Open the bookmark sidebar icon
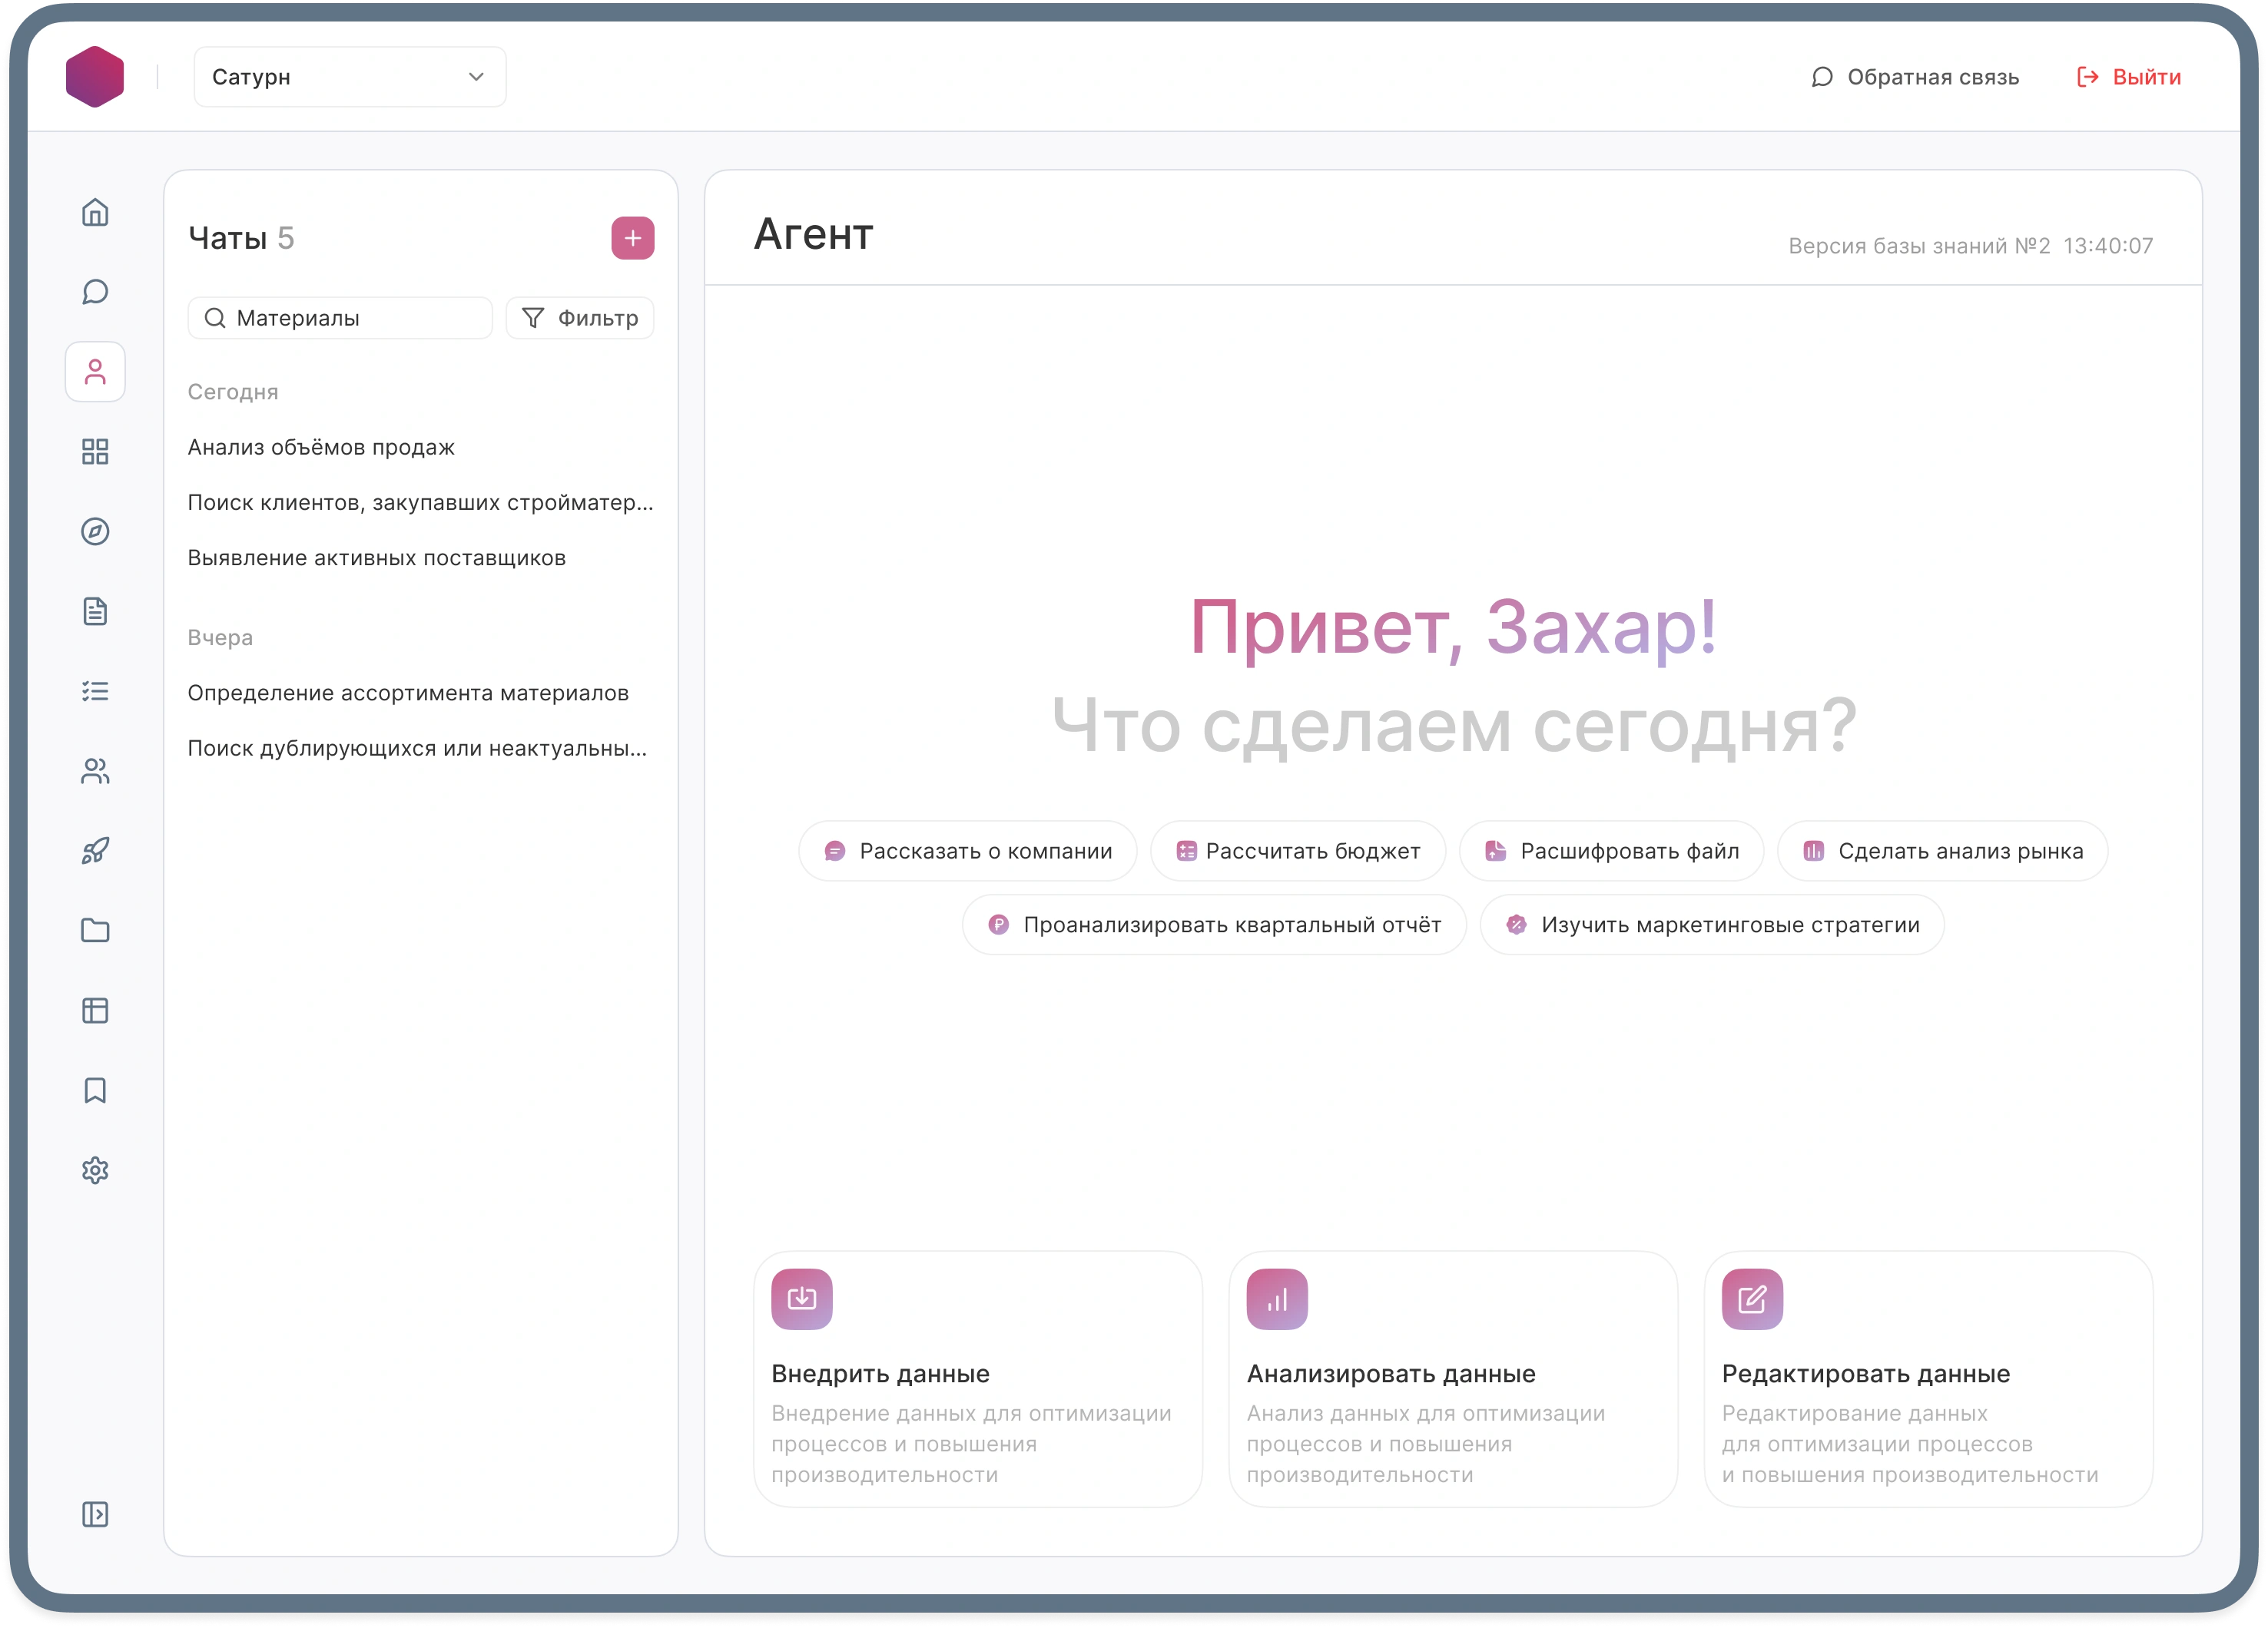The height and width of the screenshot is (1628, 2268). 95,1091
